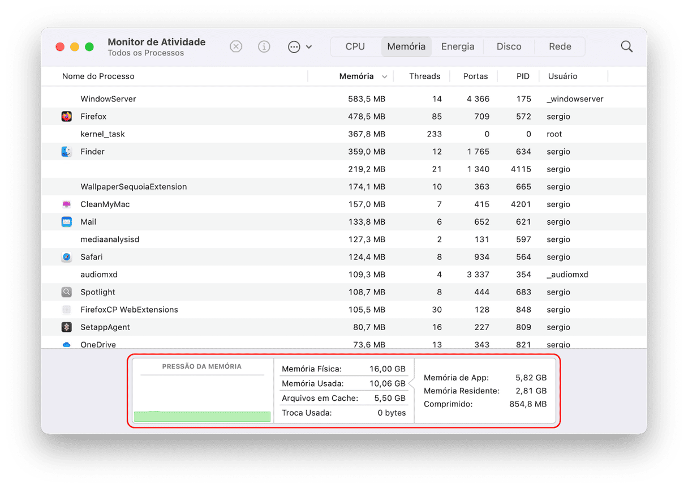Open the process info inspector icon
This screenshot has height=488, width=688.
point(264,47)
